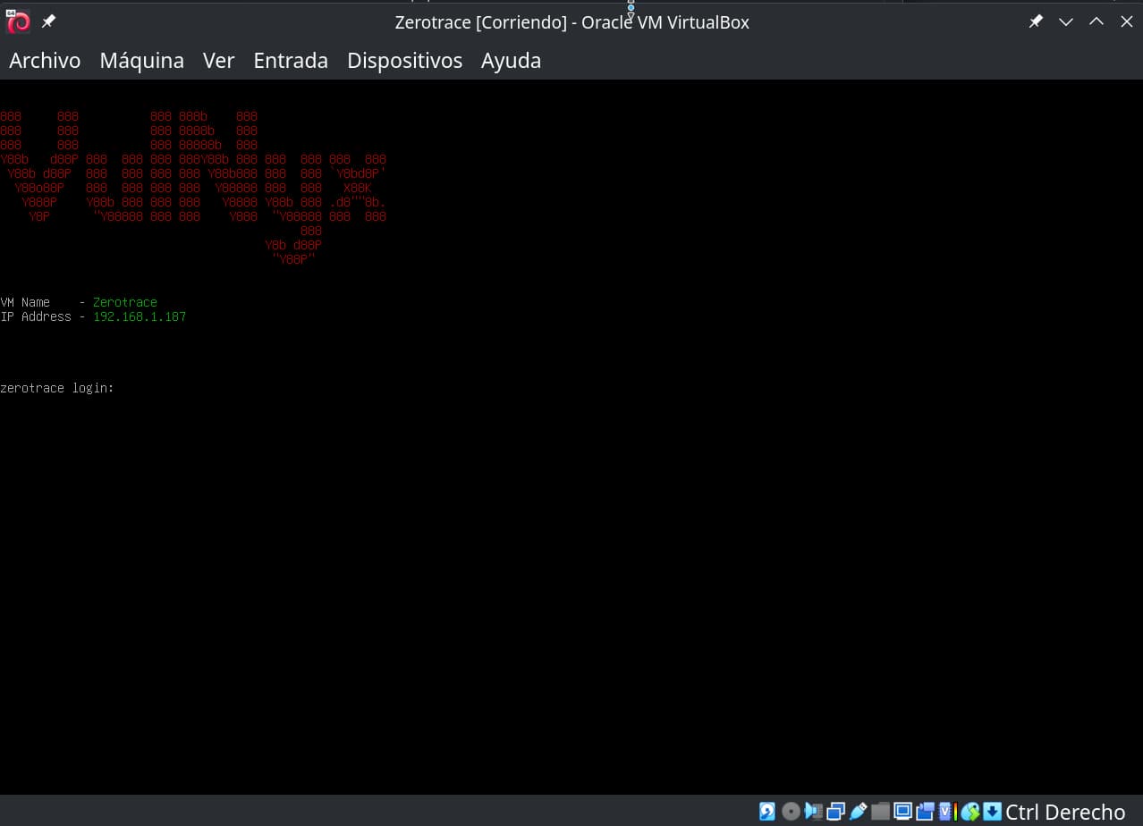Click the IP address 192.168.1.187
The height and width of the screenshot is (826, 1143).
pos(140,316)
